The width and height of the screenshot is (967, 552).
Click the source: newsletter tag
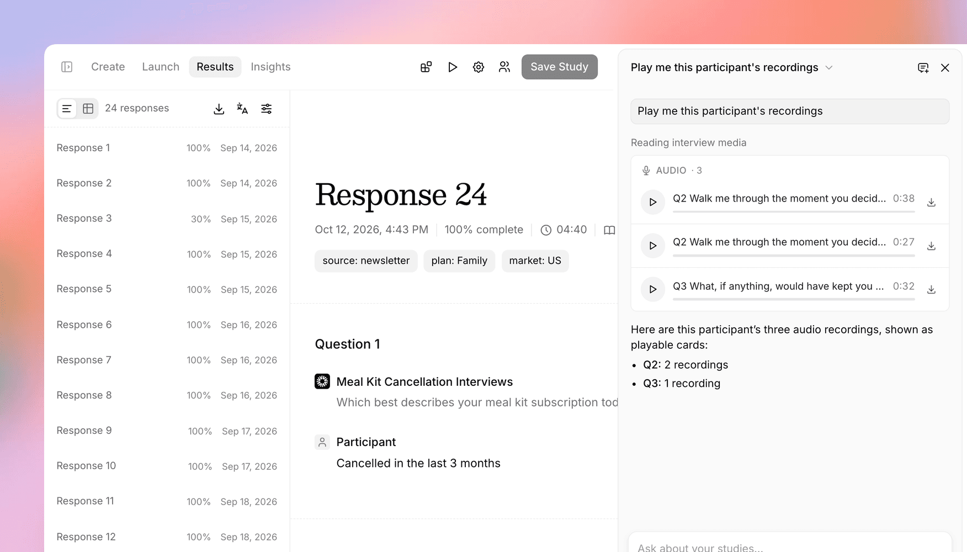pos(366,261)
